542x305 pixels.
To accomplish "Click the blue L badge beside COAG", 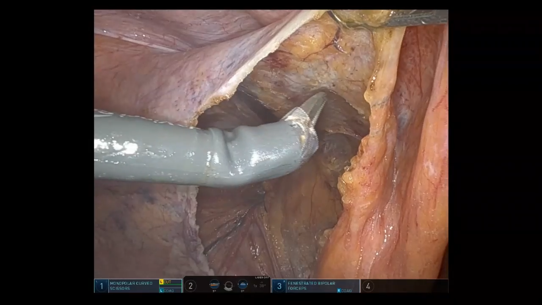I will [x=161, y=291].
